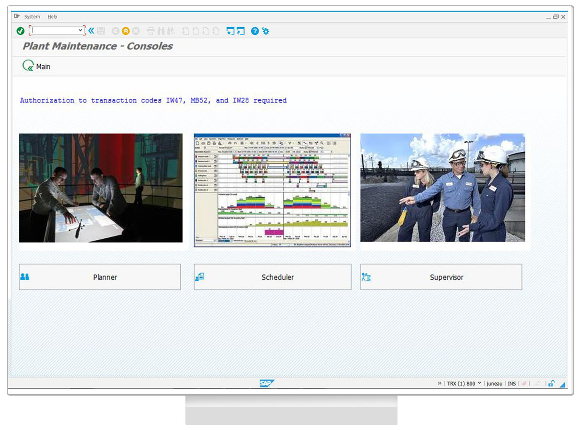This screenshot has height=430, width=581.
Task: Click the orange Exit up-arrow icon
Action: coord(126,31)
